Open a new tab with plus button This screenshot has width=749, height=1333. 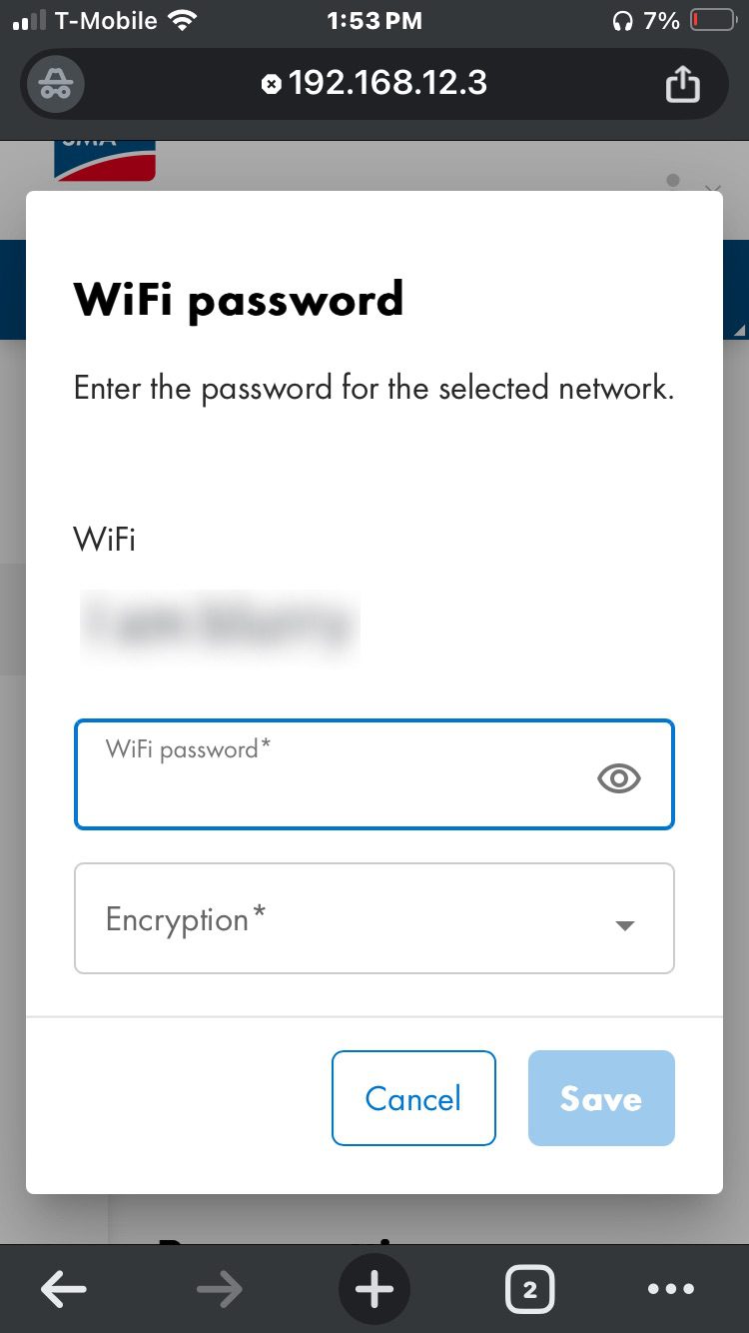point(374,1290)
